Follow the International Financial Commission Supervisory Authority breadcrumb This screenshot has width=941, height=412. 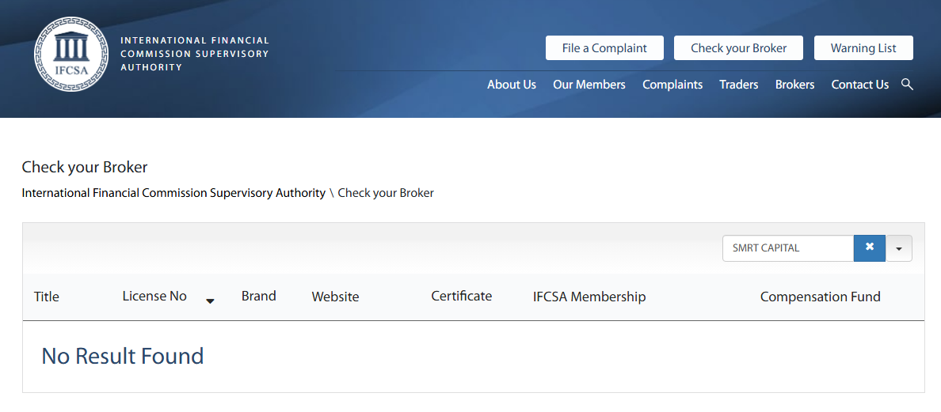pos(173,193)
